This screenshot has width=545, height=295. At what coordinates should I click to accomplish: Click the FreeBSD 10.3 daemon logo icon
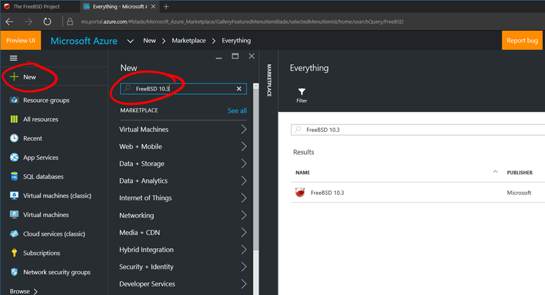point(300,193)
